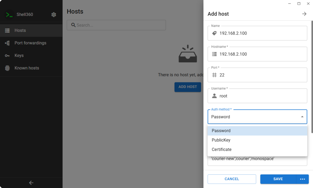
Task: Click the magnifier icon in search bar
Action: (x=73, y=25)
